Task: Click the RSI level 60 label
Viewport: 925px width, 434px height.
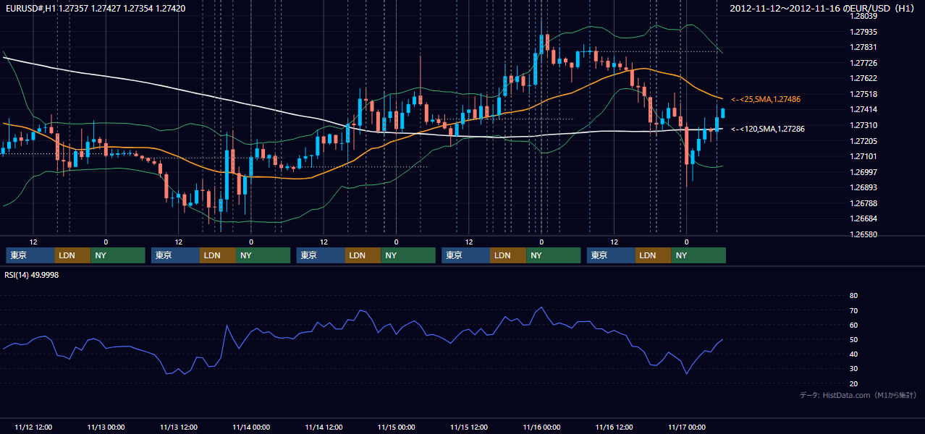Action: click(853, 325)
